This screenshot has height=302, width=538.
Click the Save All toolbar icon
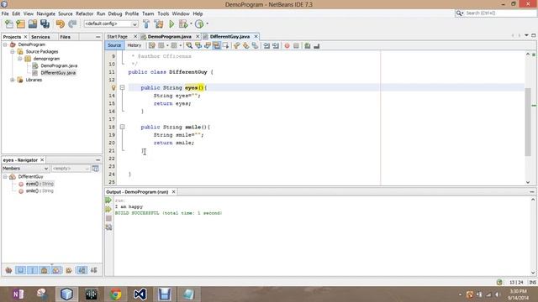[x=45, y=24]
